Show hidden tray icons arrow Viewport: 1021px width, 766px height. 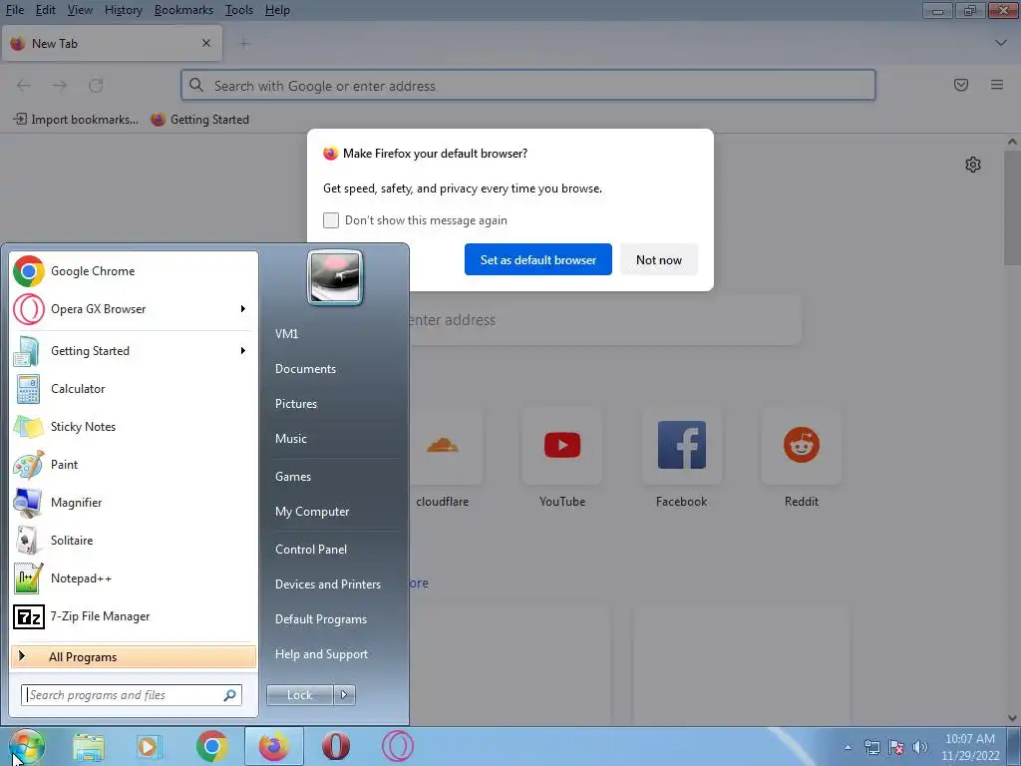point(848,747)
